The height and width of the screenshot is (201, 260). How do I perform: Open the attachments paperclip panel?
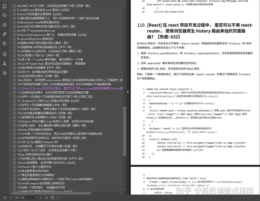click(x=4, y=34)
